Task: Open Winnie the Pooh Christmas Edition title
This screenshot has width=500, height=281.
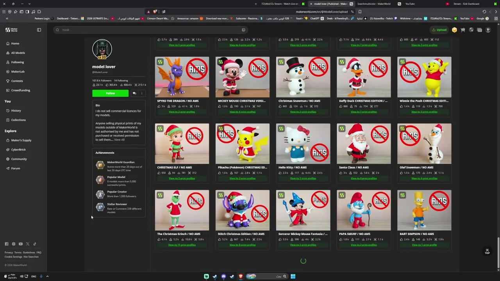Action: click(424, 101)
